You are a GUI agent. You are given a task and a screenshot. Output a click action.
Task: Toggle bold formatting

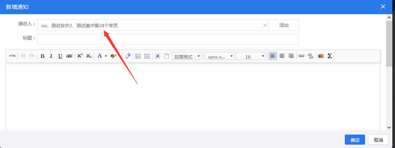[43, 56]
